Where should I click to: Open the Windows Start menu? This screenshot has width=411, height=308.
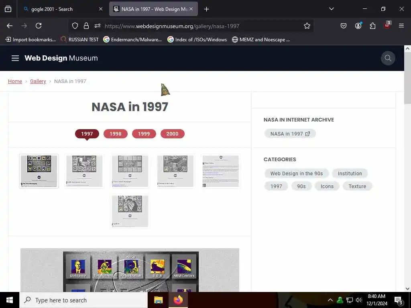pyautogui.click(x=10, y=300)
